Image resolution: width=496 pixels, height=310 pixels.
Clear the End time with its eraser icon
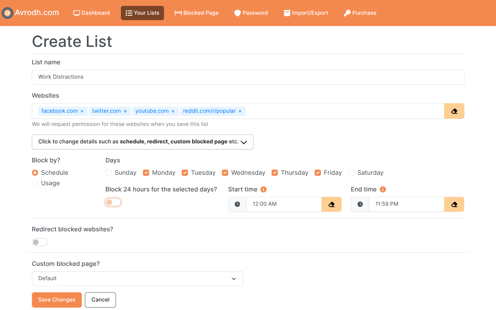coord(454,204)
